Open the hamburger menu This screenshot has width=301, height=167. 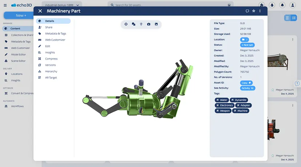point(5,5)
